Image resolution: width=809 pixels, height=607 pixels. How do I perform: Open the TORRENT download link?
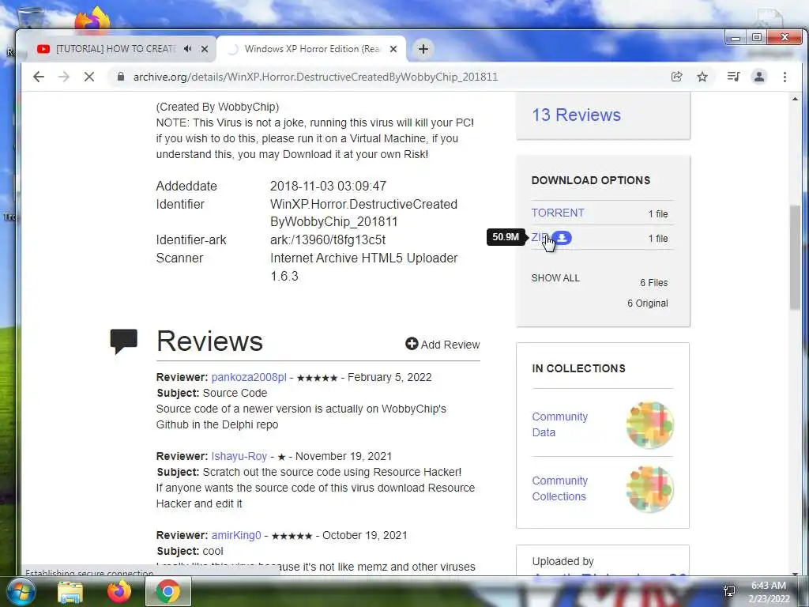pyautogui.click(x=558, y=213)
